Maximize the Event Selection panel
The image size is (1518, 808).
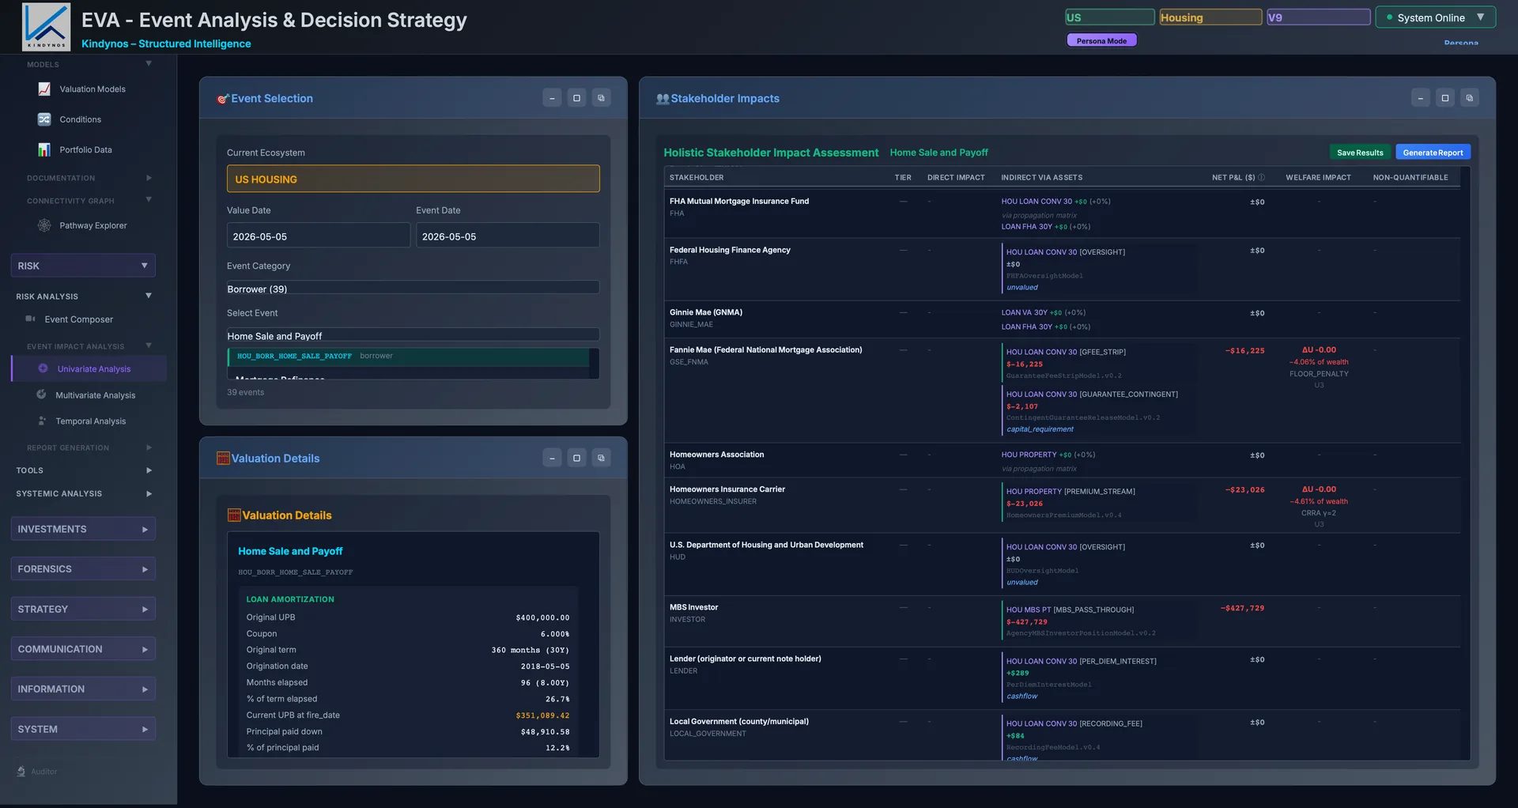(576, 98)
